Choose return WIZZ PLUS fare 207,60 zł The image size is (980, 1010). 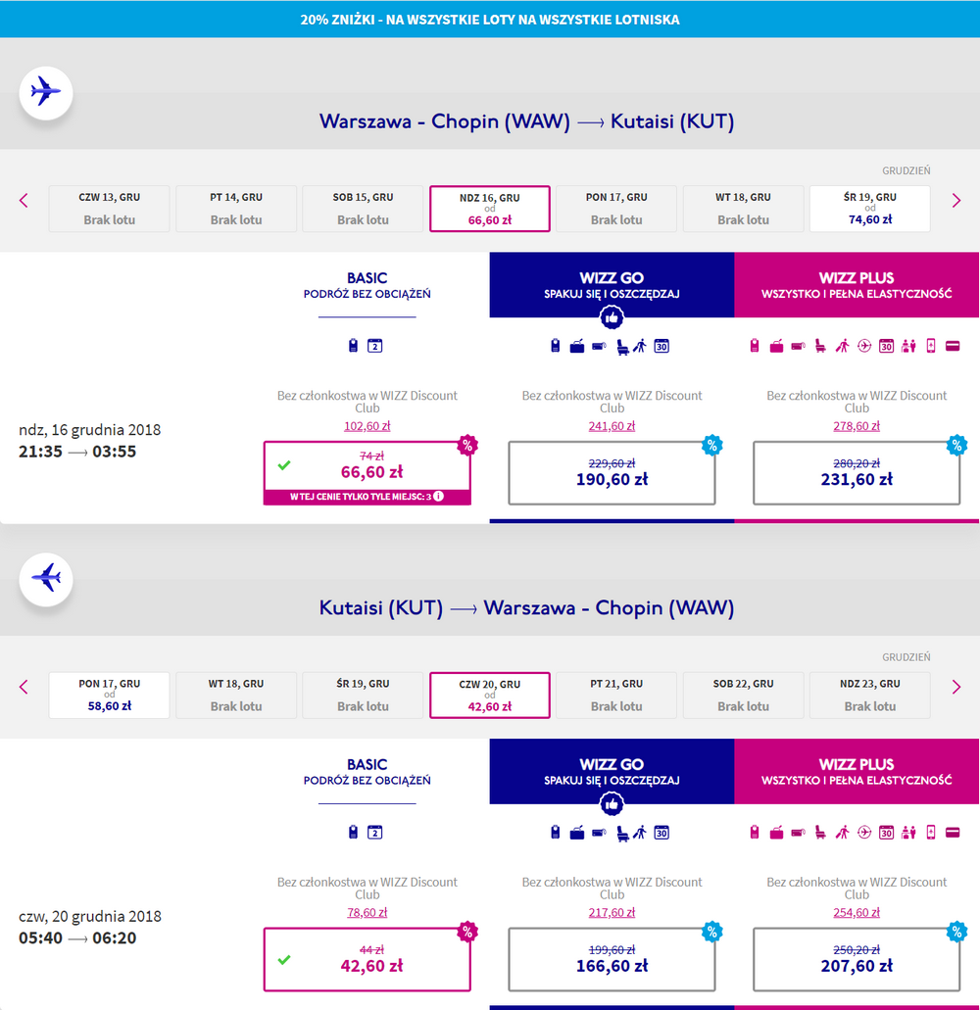(857, 959)
